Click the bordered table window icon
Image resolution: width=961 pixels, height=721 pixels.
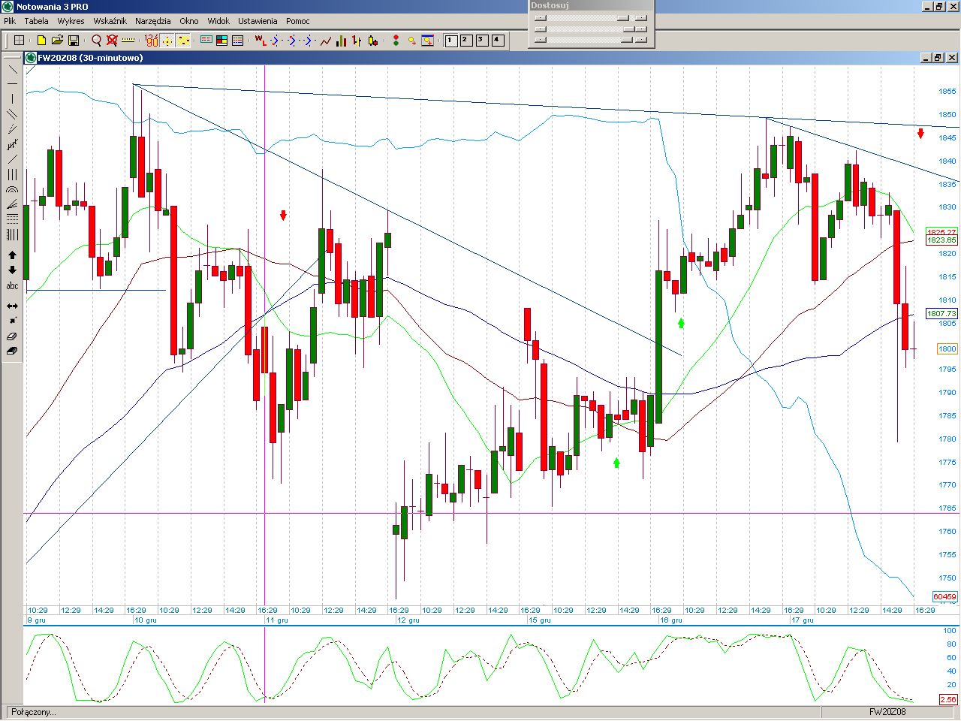coord(206,41)
